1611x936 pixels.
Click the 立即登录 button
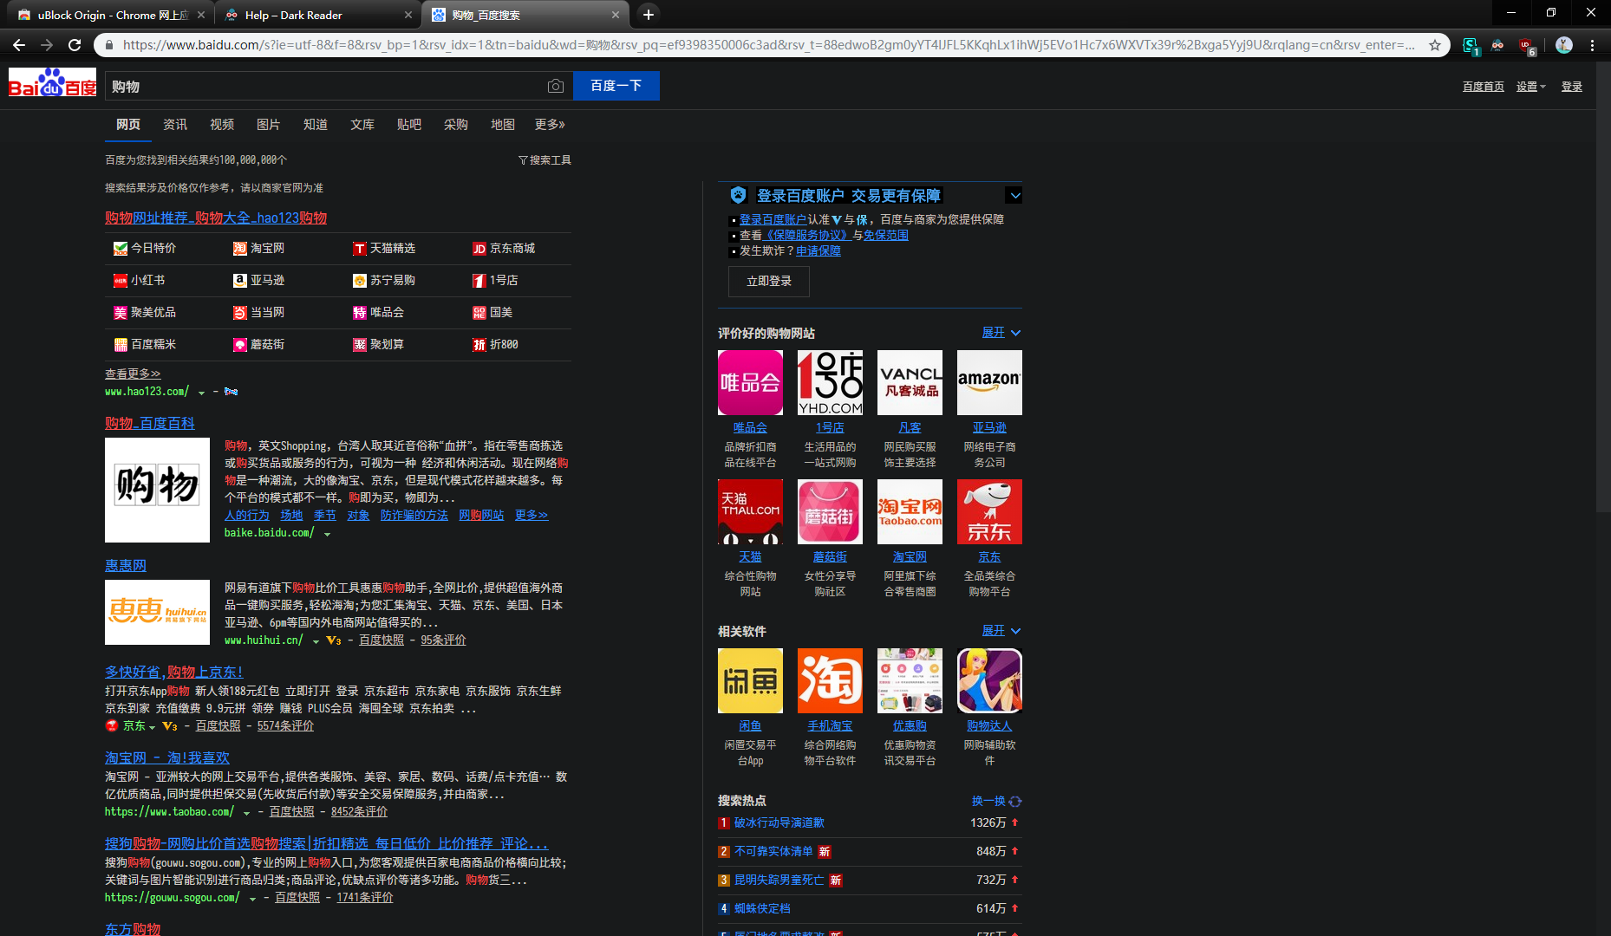769,282
